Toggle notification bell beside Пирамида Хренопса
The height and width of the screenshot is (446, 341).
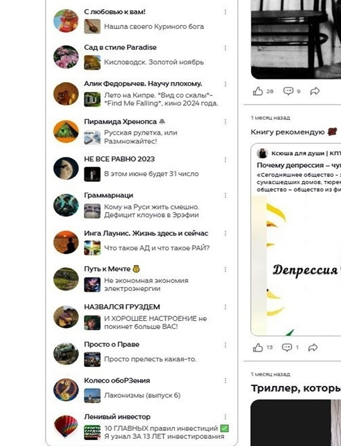(162, 122)
